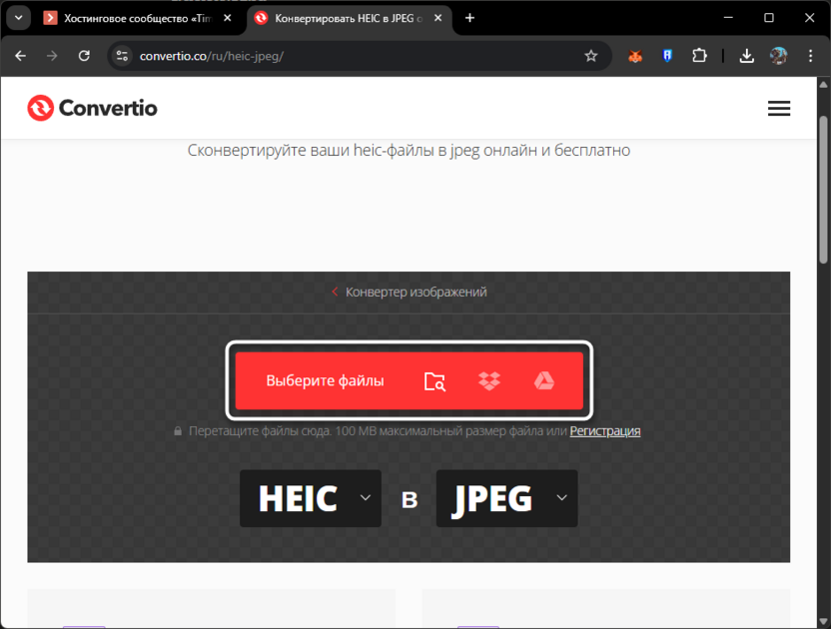
Task: Open a new browser tab
Action: click(x=469, y=17)
